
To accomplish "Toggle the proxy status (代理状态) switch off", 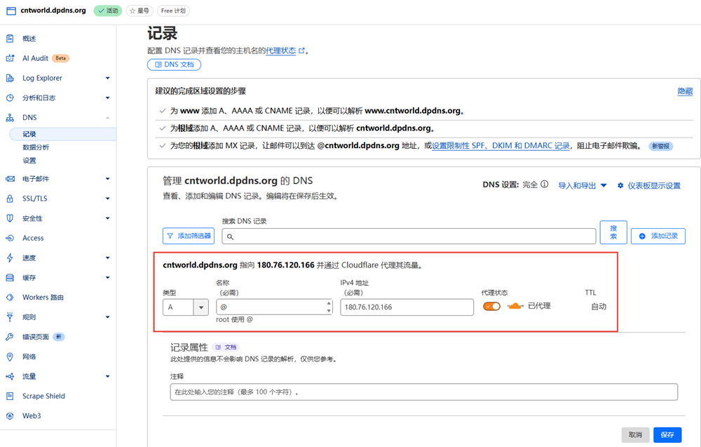I will [x=492, y=307].
